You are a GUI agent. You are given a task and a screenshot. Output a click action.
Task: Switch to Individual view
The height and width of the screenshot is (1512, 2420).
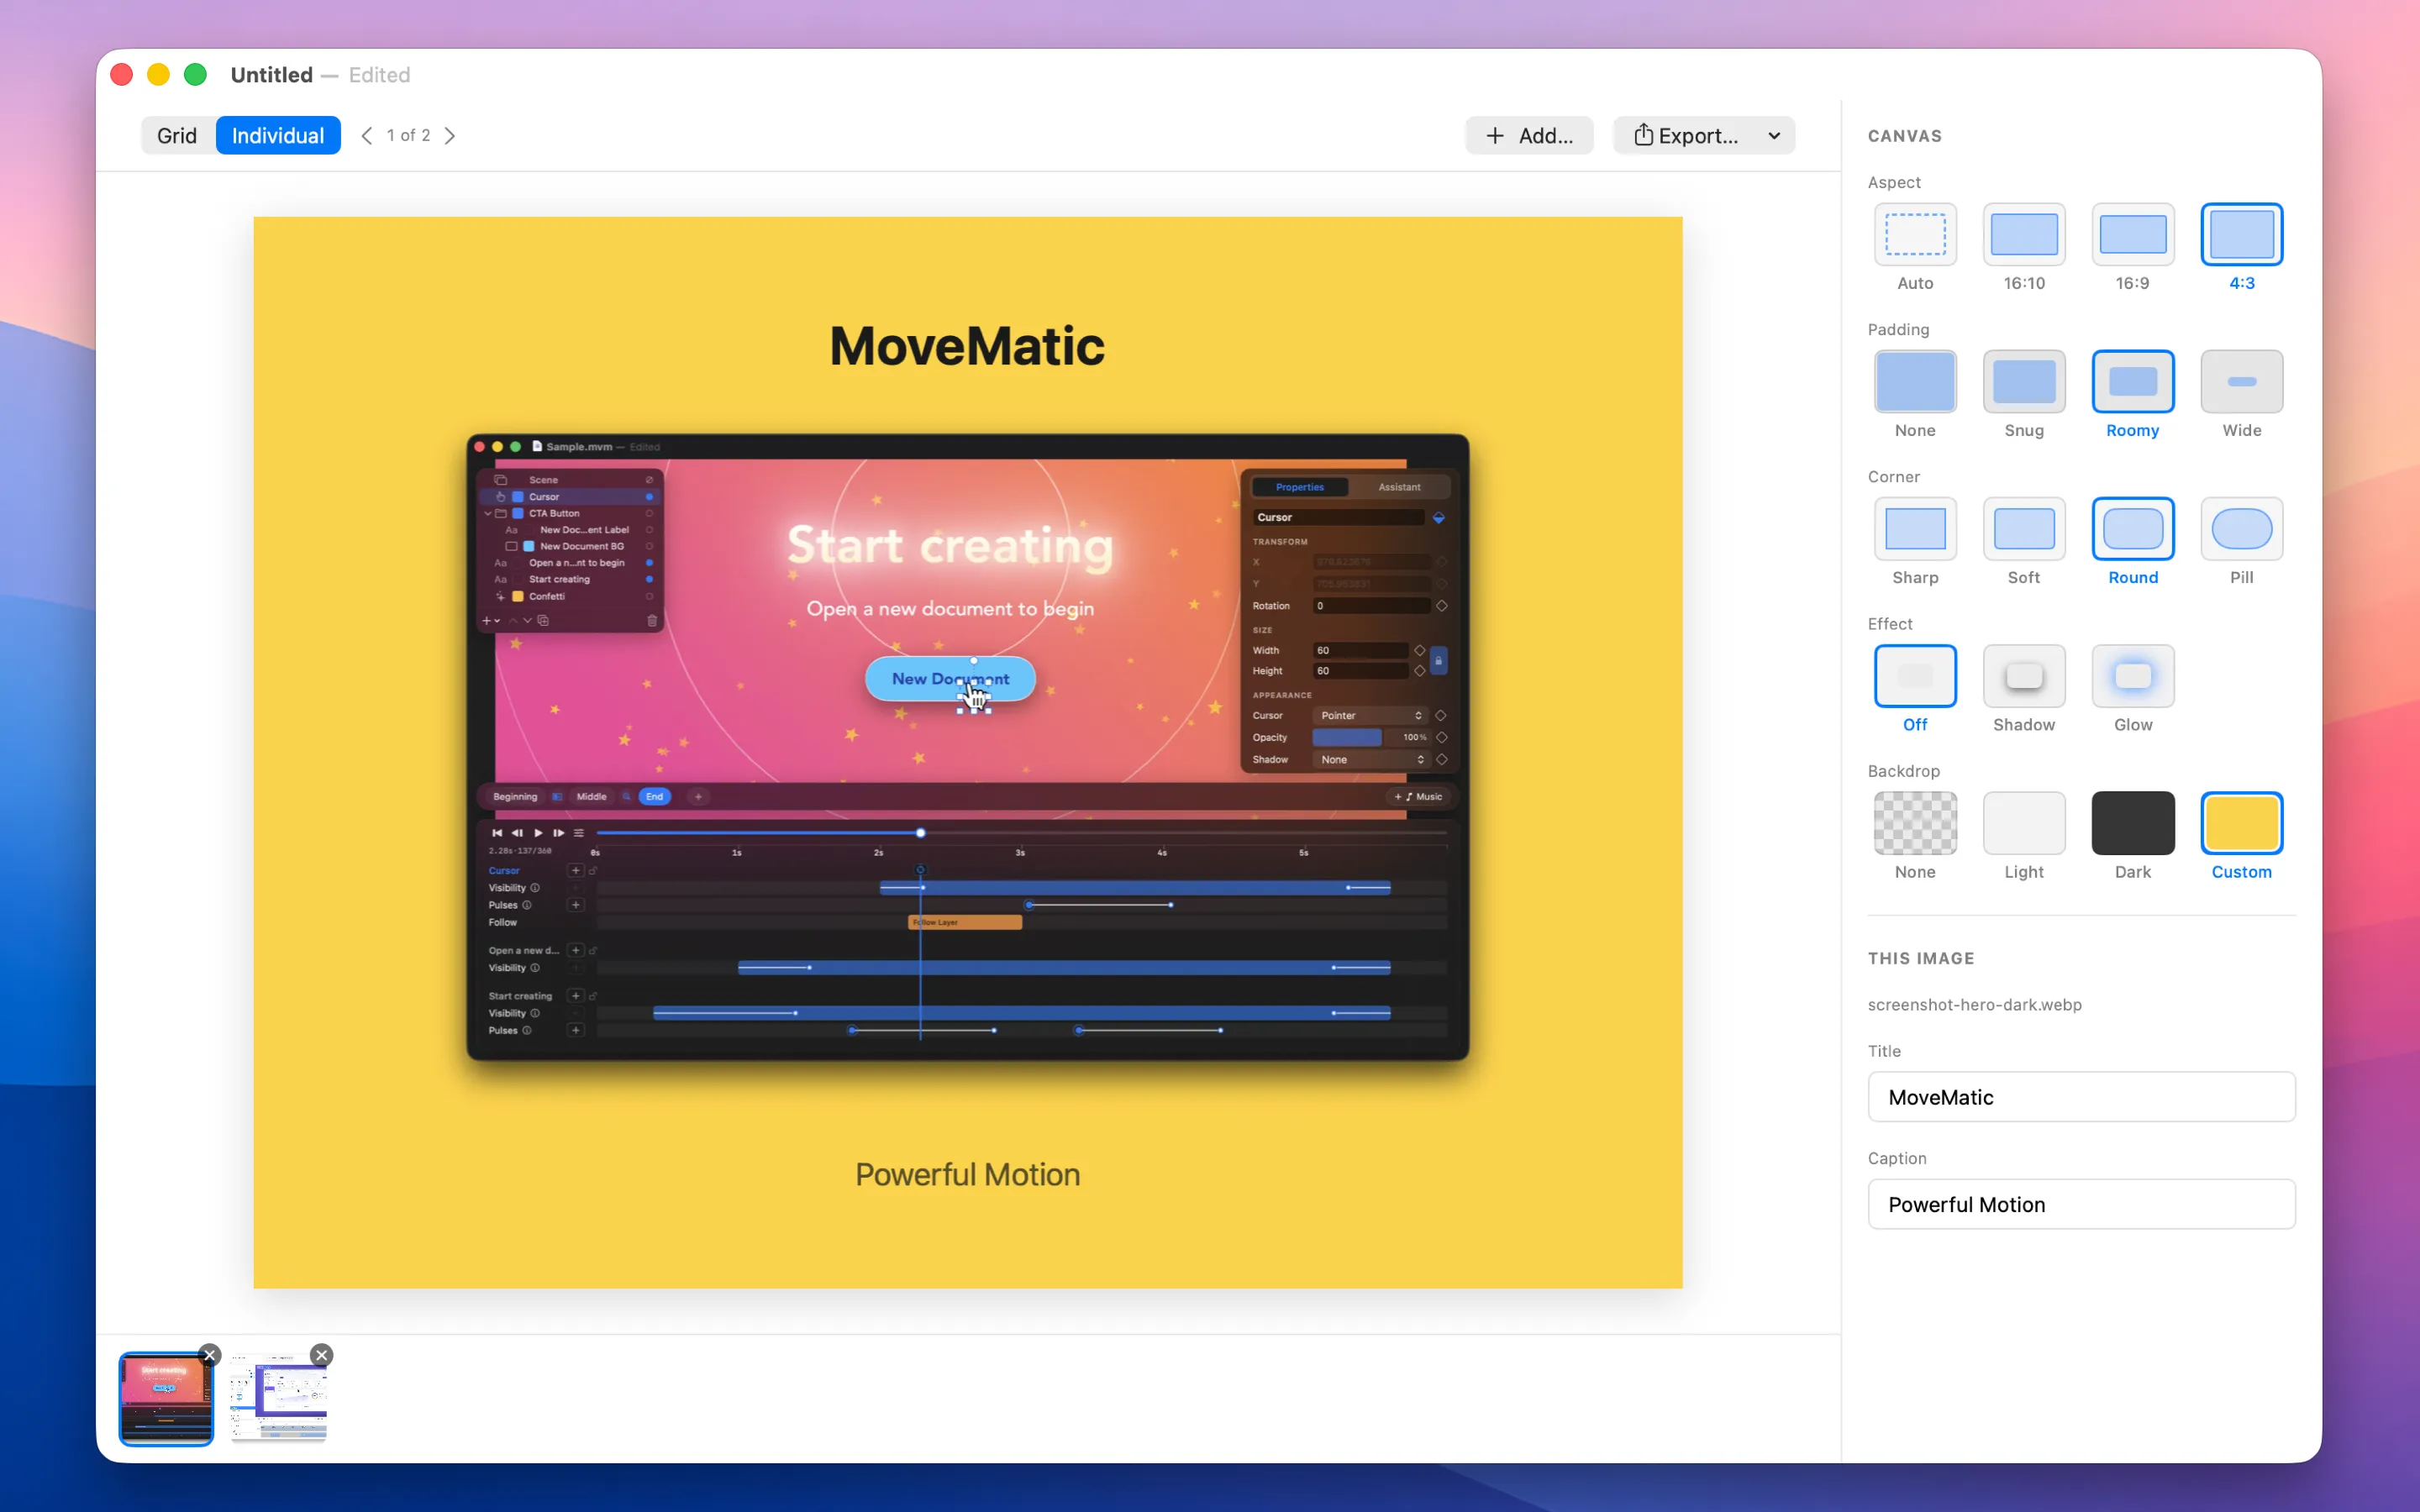coord(278,135)
